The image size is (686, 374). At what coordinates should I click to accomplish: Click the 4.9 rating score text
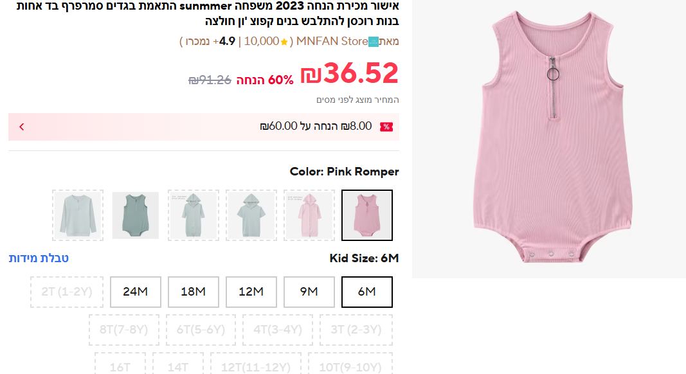point(228,42)
